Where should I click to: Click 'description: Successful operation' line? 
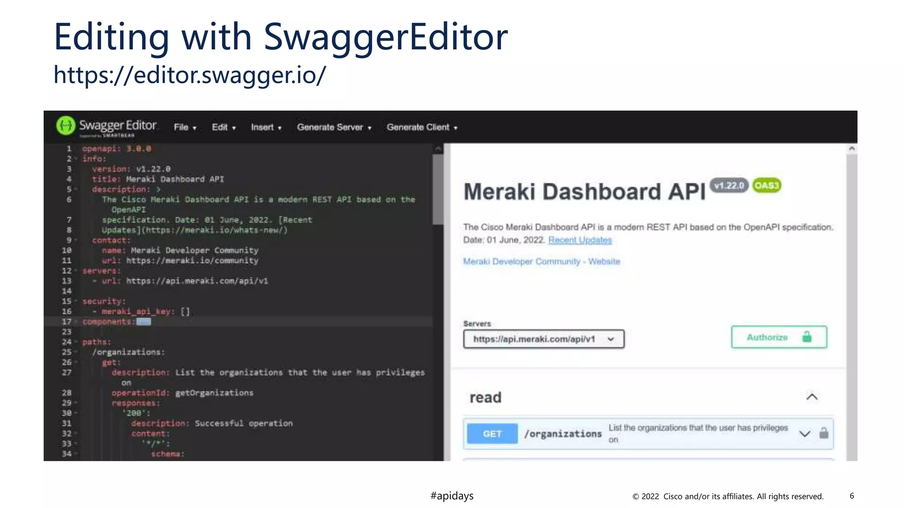(x=212, y=423)
